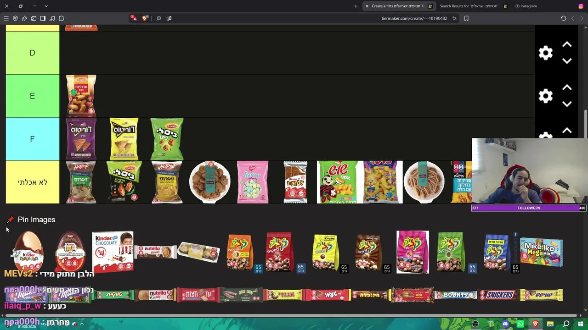Open Brave Shields panel in toolbar
This screenshot has height=330, width=588.
(15, 18)
